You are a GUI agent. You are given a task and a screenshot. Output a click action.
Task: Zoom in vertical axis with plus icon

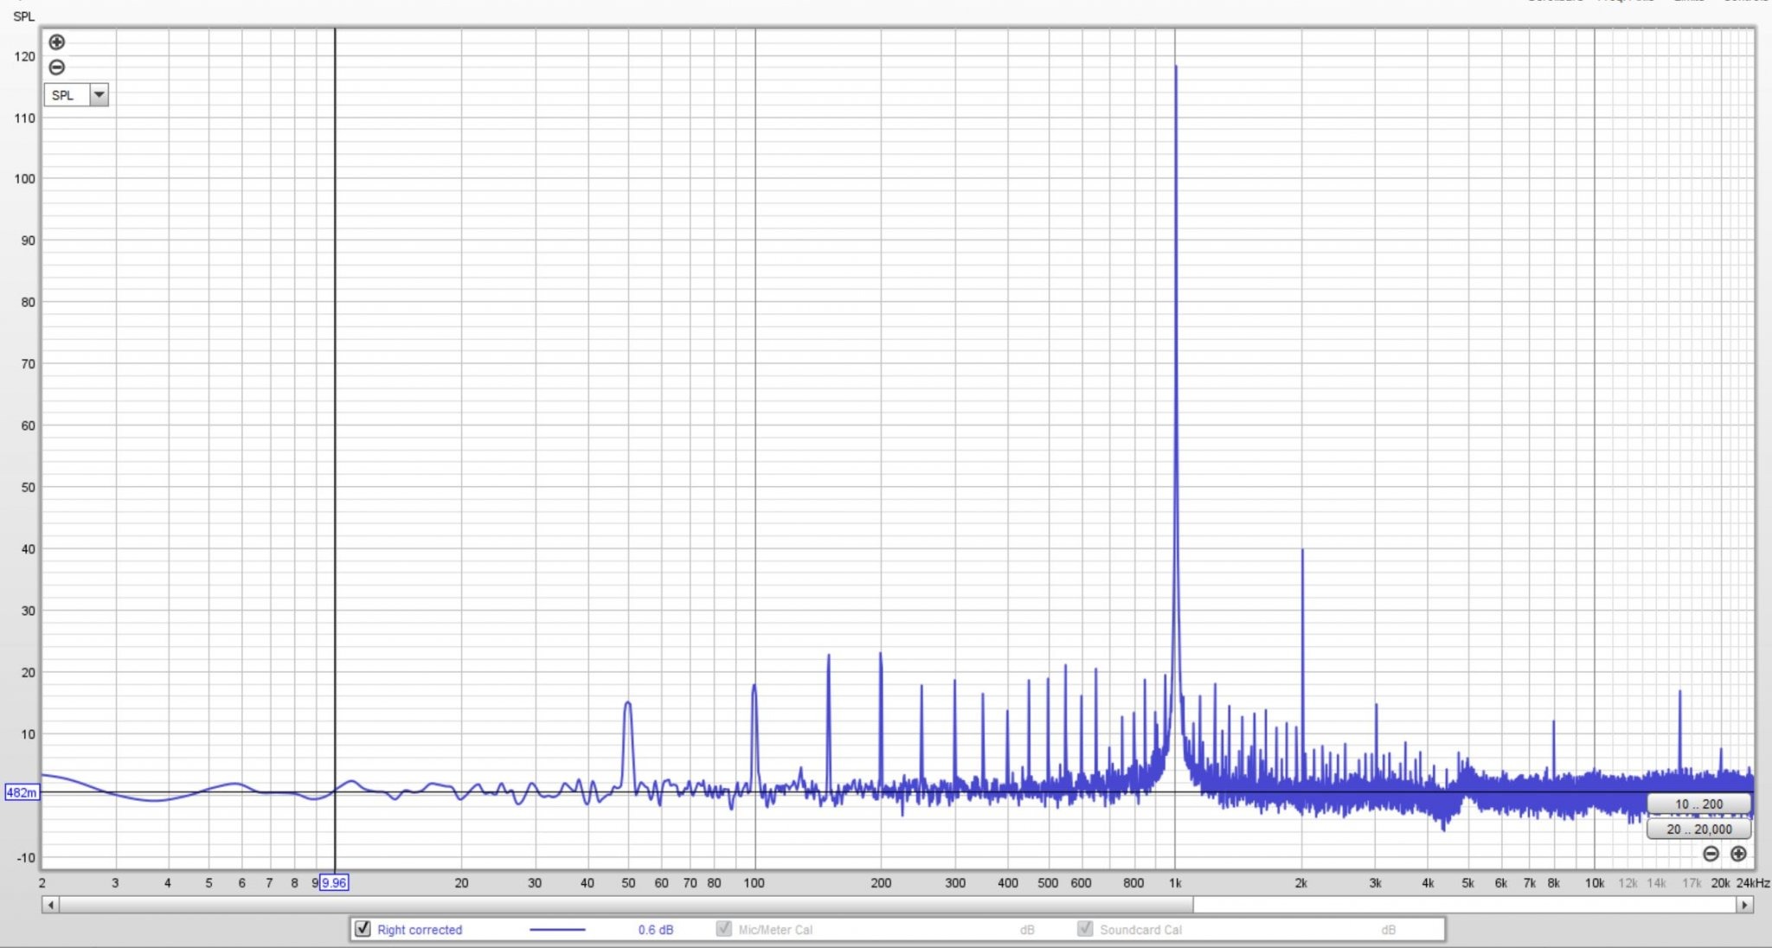tap(57, 42)
